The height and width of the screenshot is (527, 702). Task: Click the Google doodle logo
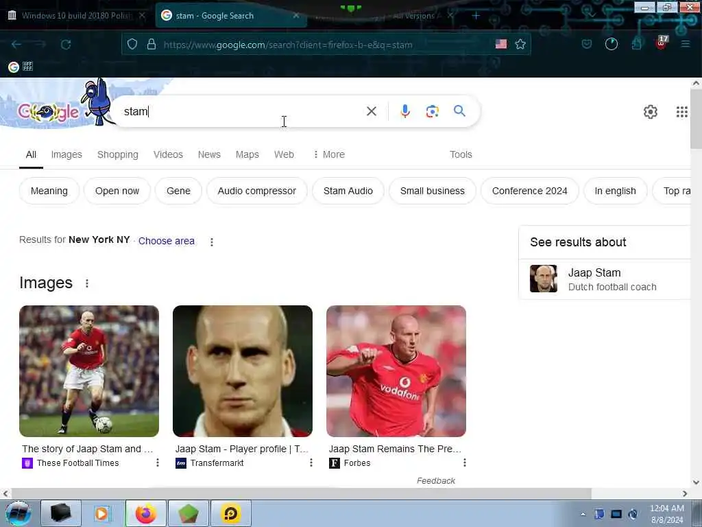49,112
